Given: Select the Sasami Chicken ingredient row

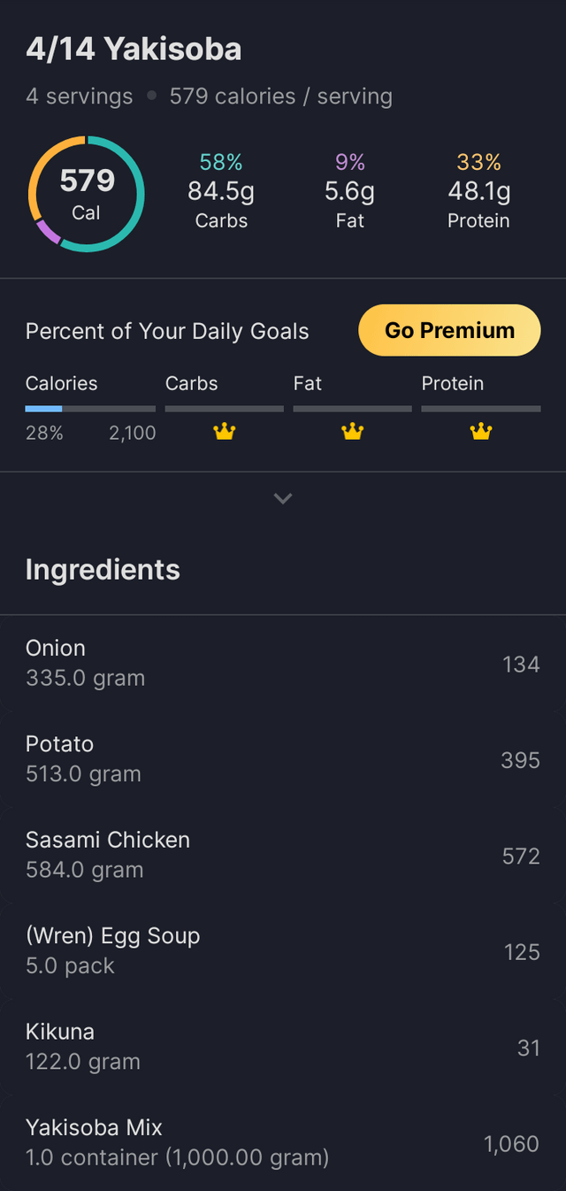Looking at the screenshot, I should 283,855.
